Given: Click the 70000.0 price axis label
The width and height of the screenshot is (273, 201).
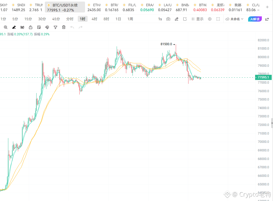Looking at the screenshot, I should coord(263,142).
